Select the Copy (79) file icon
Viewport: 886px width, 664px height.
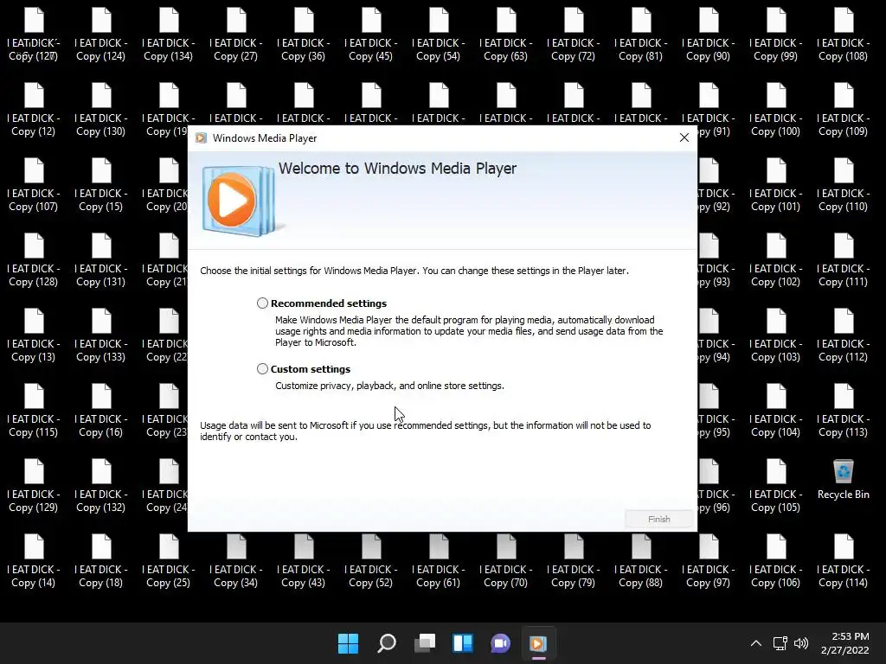pyautogui.click(x=574, y=561)
